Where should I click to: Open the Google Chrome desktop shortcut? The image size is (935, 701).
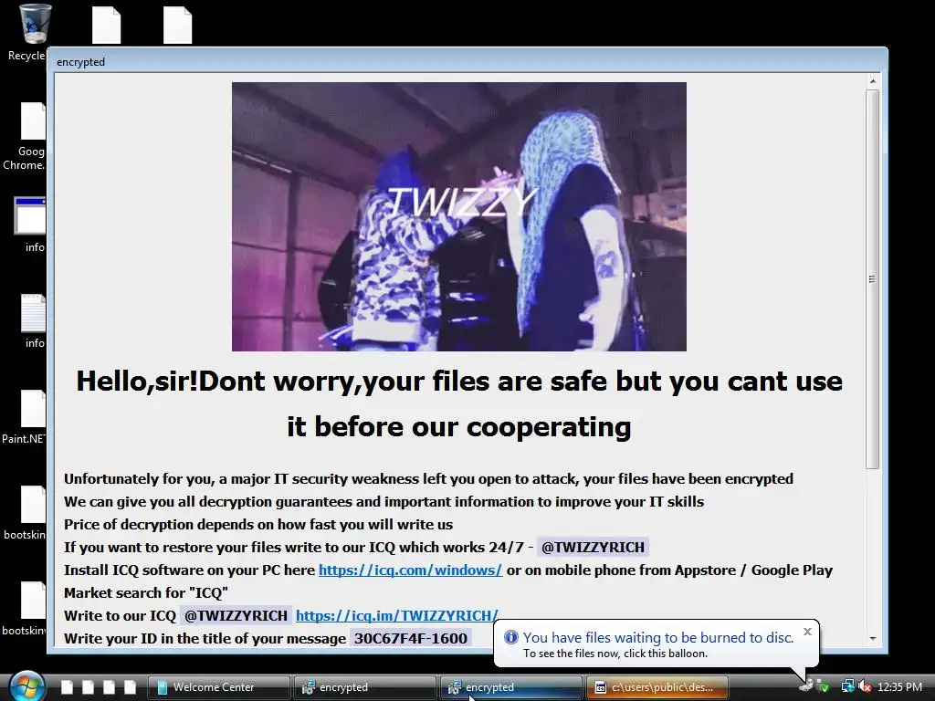(33, 121)
